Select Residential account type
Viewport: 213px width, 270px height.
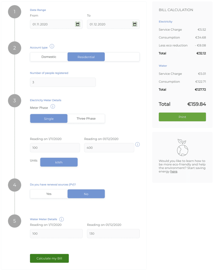pos(86,57)
